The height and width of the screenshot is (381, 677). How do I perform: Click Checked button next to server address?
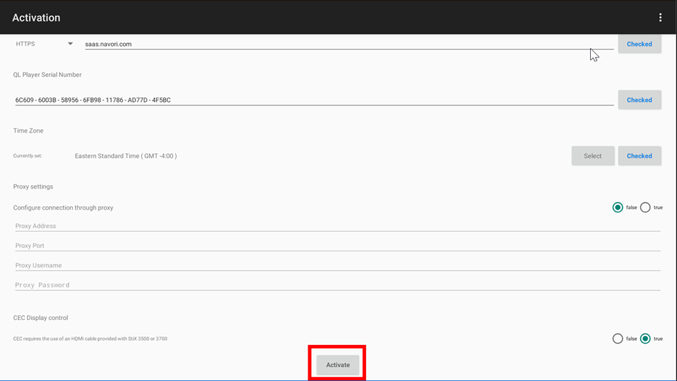(x=639, y=44)
